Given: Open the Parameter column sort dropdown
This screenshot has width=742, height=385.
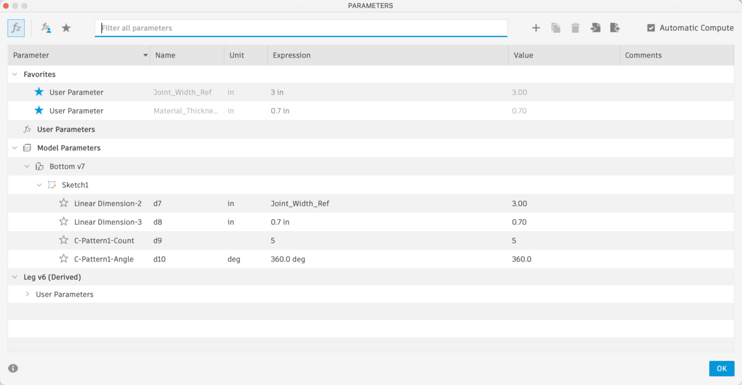Looking at the screenshot, I should [x=145, y=55].
